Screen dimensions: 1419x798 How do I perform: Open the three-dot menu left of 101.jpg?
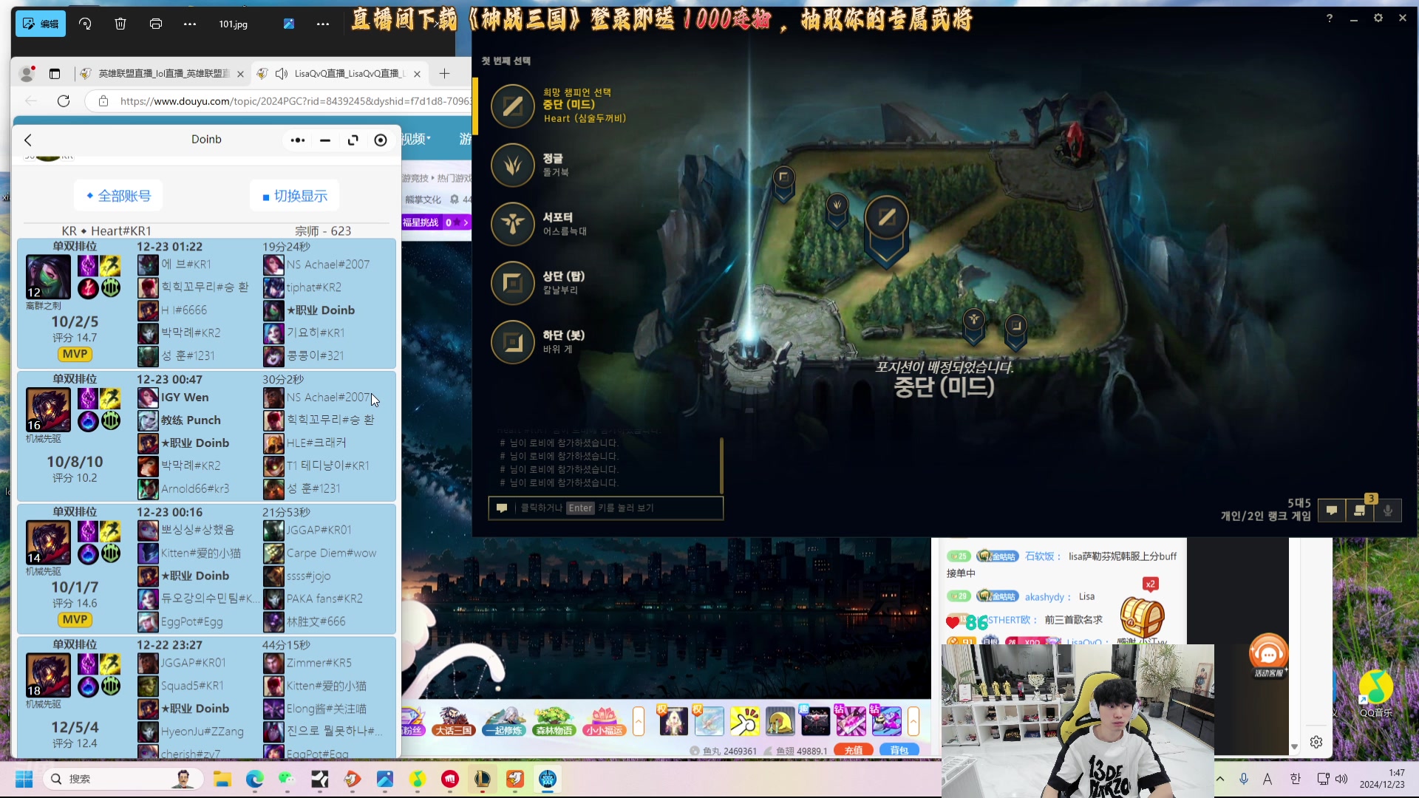[x=190, y=24]
